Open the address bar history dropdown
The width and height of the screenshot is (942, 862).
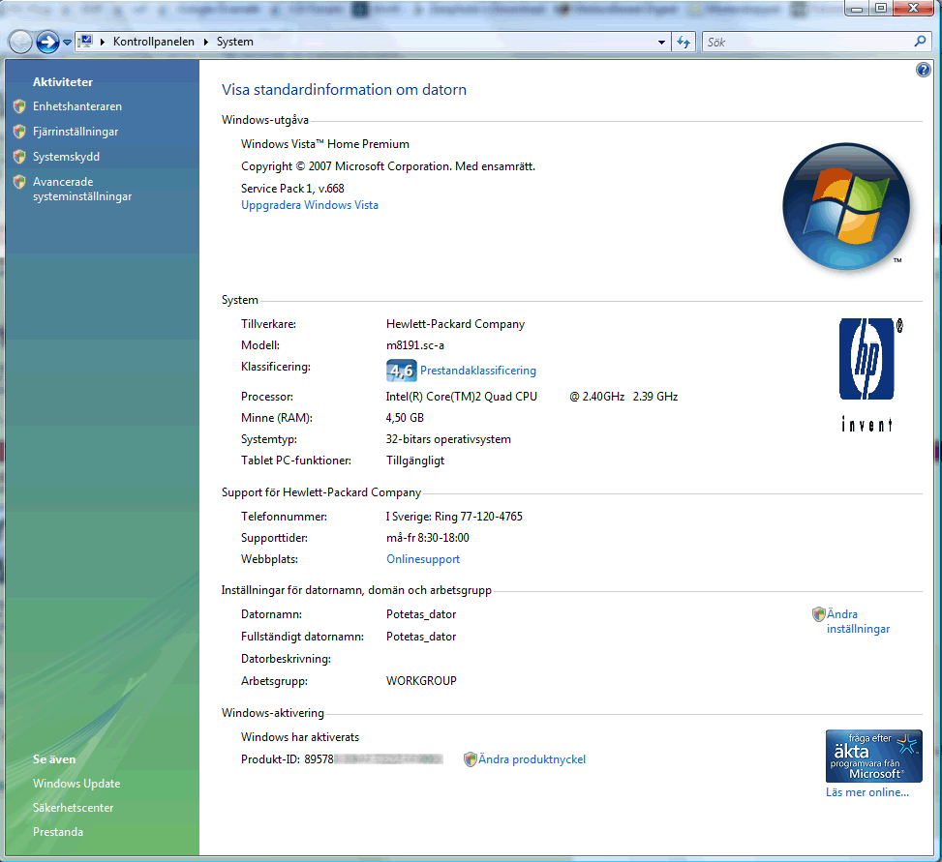pyautogui.click(x=661, y=42)
